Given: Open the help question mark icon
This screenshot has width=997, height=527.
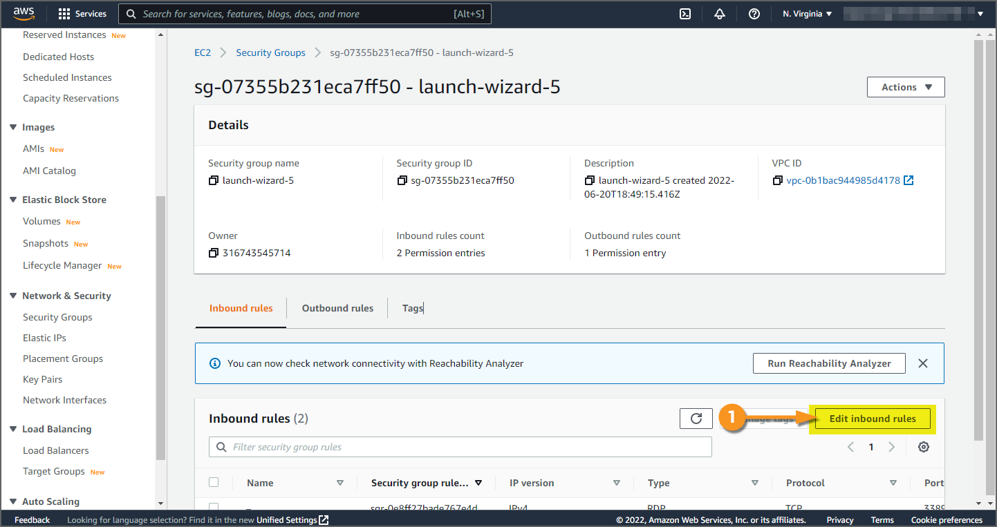Looking at the screenshot, I should (x=754, y=14).
